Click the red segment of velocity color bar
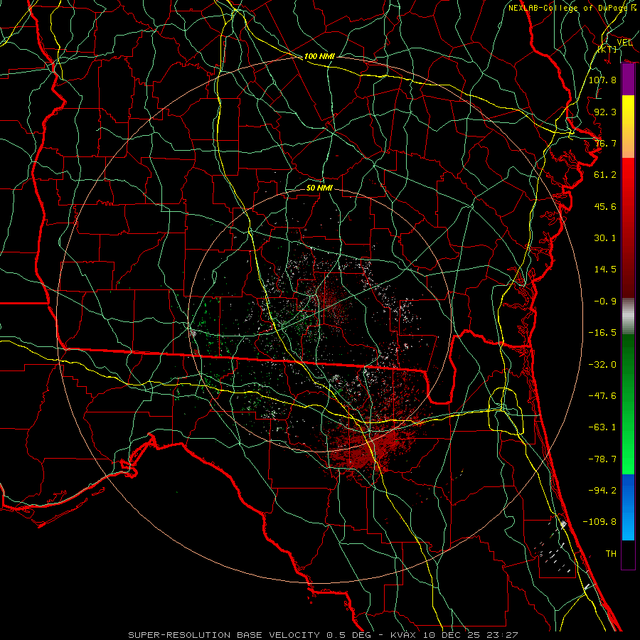Screen dimensions: 640x640 [628, 228]
